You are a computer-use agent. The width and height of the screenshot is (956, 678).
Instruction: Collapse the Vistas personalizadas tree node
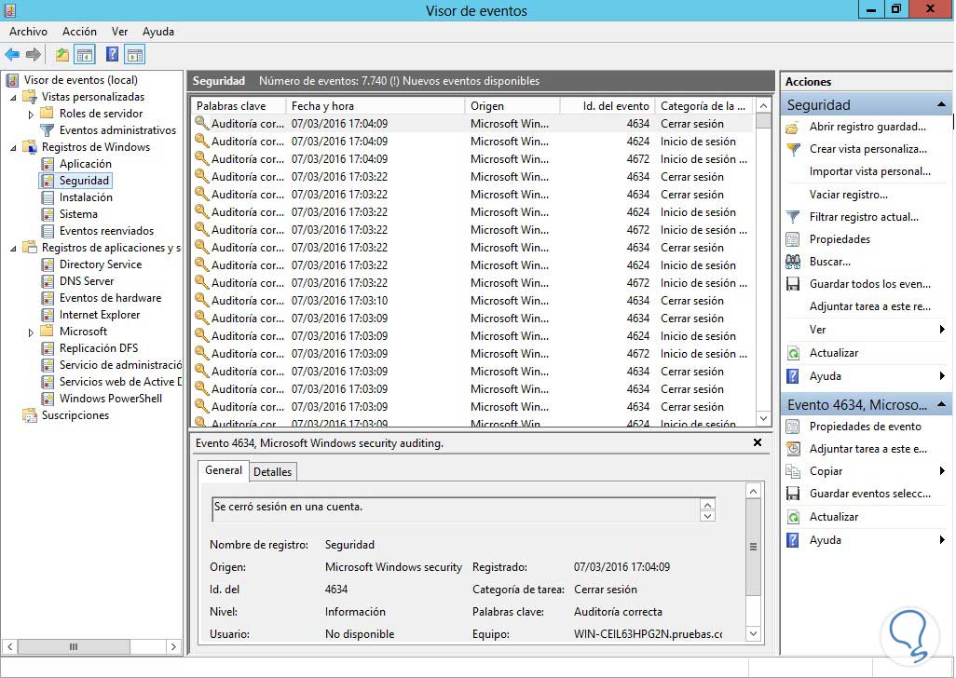point(13,98)
